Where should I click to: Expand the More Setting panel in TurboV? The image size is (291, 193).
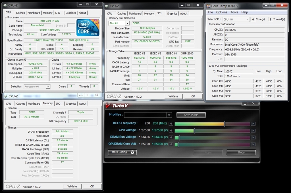[x=122, y=152]
